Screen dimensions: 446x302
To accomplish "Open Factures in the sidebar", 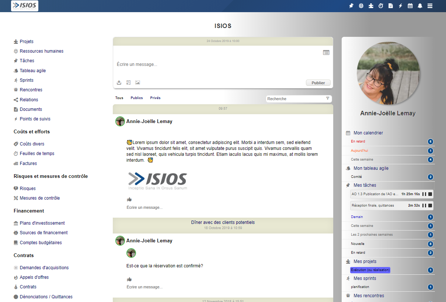I will tap(28, 164).
